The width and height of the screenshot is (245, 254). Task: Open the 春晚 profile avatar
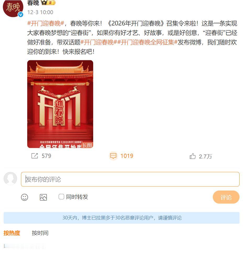click(13, 8)
